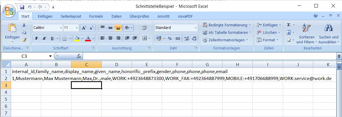Open font color dropdown arrow
The height and width of the screenshot is (117, 342).
tap(93, 39)
